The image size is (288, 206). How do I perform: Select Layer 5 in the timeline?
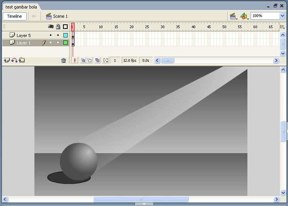24,35
